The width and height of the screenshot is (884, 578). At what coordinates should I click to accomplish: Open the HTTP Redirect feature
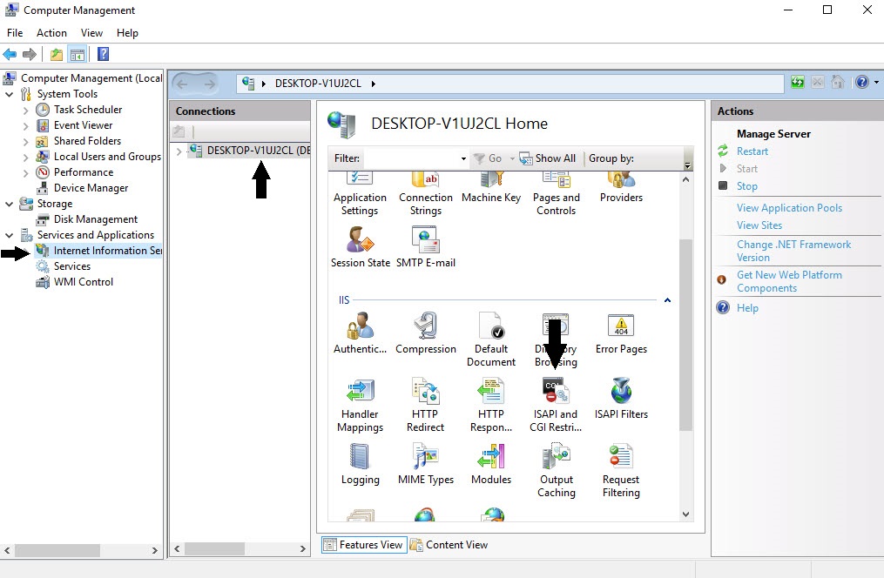(426, 405)
